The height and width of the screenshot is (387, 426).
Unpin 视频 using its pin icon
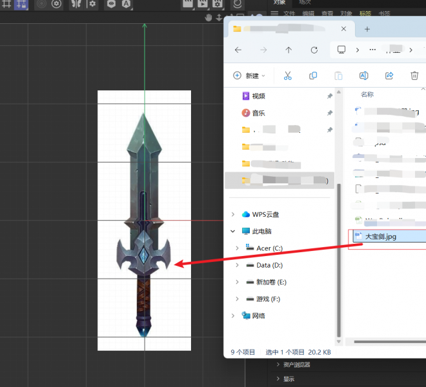pos(330,96)
